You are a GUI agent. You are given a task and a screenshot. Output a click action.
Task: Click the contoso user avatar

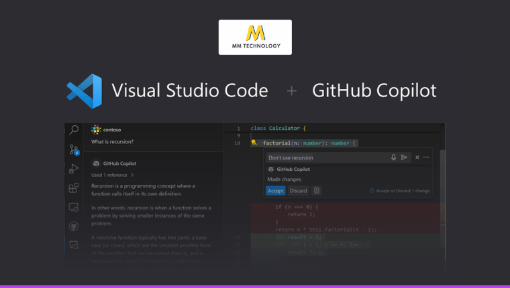click(x=96, y=129)
